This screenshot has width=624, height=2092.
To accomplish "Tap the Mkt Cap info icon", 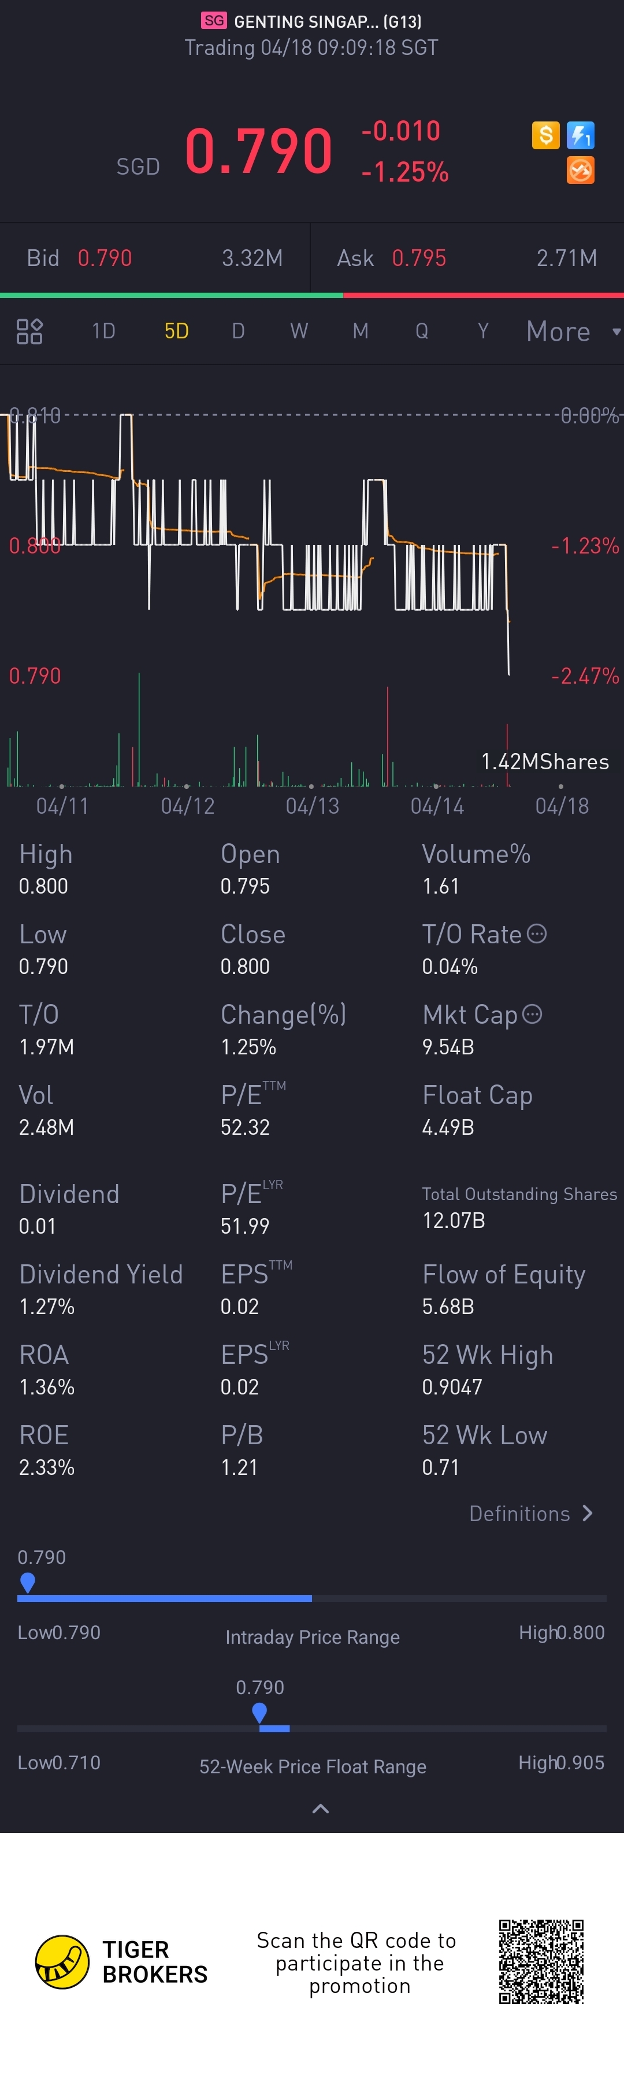I will point(532,1014).
